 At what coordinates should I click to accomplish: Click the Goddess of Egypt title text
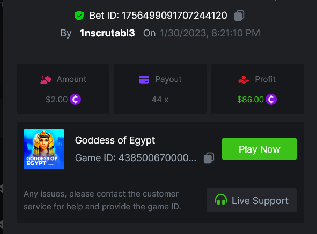pyautogui.click(x=115, y=140)
